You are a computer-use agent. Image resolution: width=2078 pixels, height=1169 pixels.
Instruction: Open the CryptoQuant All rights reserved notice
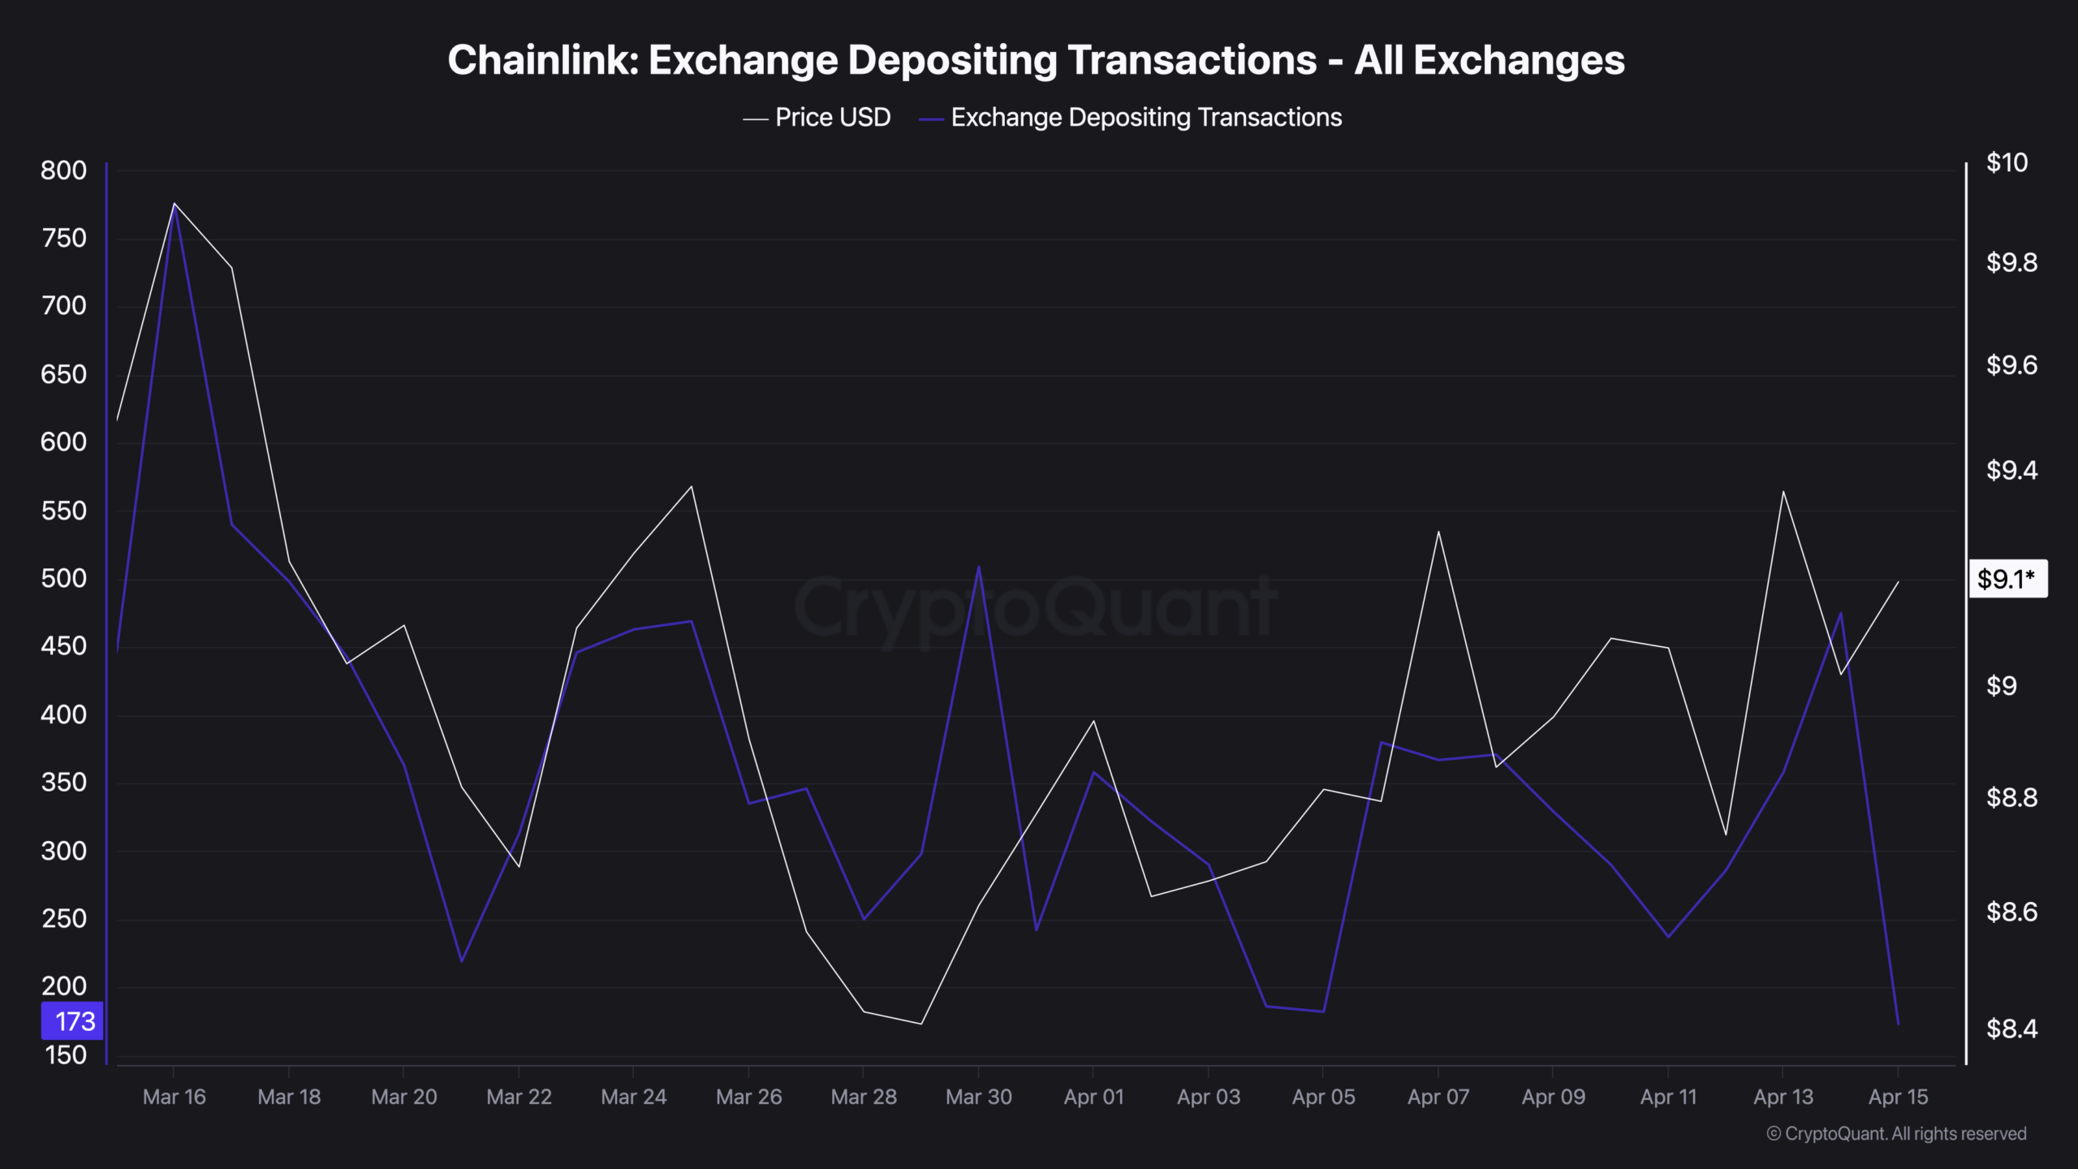click(x=1896, y=1133)
